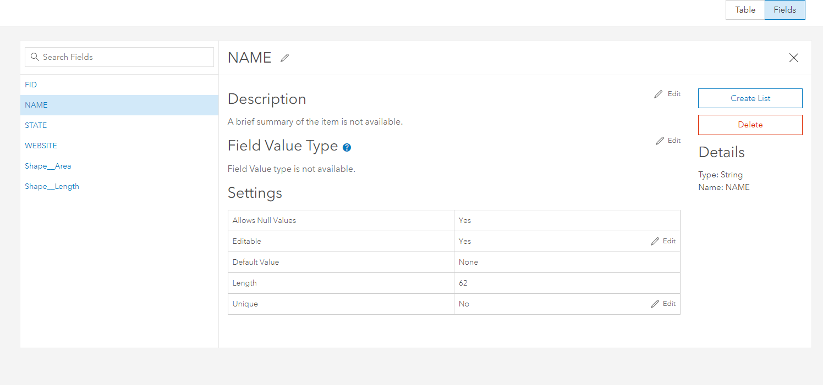Open the FID field in list
Image resolution: width=823 pixels, height=385 pixels.
[x=31, y=85]
